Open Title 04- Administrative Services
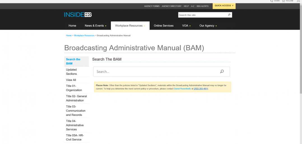Viewport: 302px width, 144px height. coord(76,125)
